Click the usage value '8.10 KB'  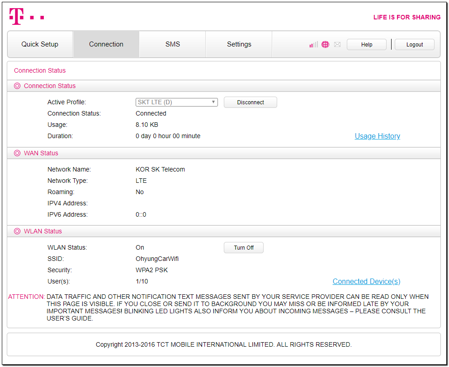[x=147, y=125]
